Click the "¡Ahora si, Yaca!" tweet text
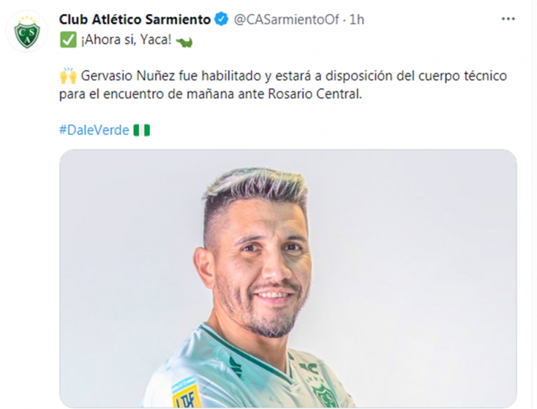The width and height of the screenshot is (537, 409). (x=126, y=40)
